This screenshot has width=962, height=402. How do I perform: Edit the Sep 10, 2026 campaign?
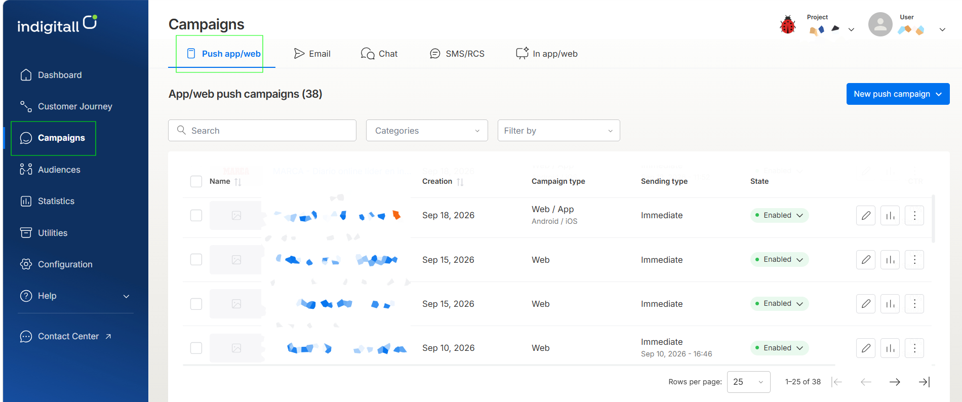point(866,348)
